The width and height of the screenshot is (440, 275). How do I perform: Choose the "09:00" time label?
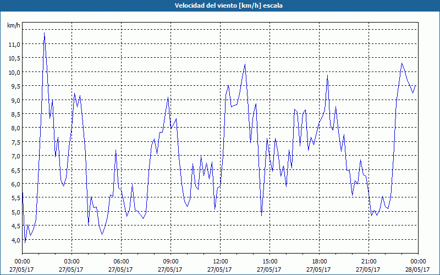(x=170, y=262)
